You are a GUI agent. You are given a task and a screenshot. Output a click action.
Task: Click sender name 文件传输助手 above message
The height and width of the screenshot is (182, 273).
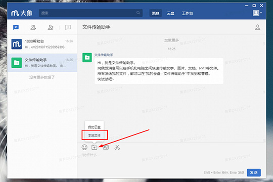coord(104,55)
